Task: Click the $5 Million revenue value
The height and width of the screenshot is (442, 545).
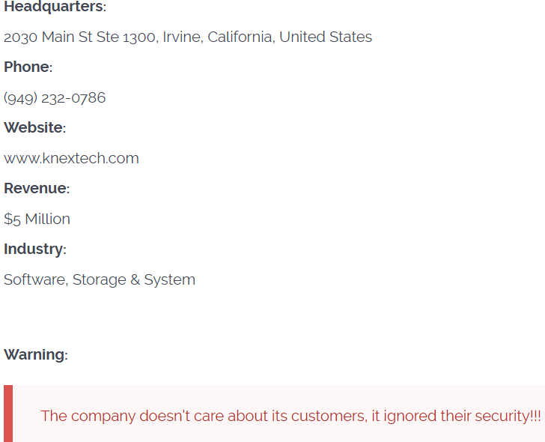Action: click(x=37, y=219)
